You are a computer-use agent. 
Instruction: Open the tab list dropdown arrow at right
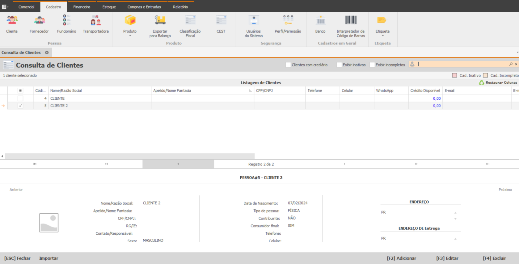point(517,52)
